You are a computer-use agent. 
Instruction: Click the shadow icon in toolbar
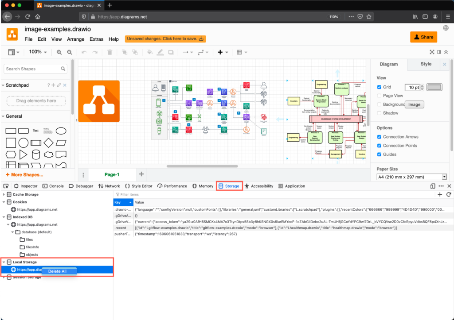(x=171, y=52)
